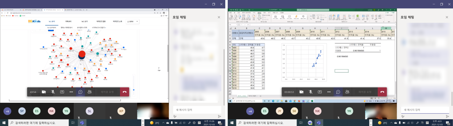Expand 시각화보고서 만들기 submenu dropdown
Screen dimensions: 453x126
(x=99, y=27)
